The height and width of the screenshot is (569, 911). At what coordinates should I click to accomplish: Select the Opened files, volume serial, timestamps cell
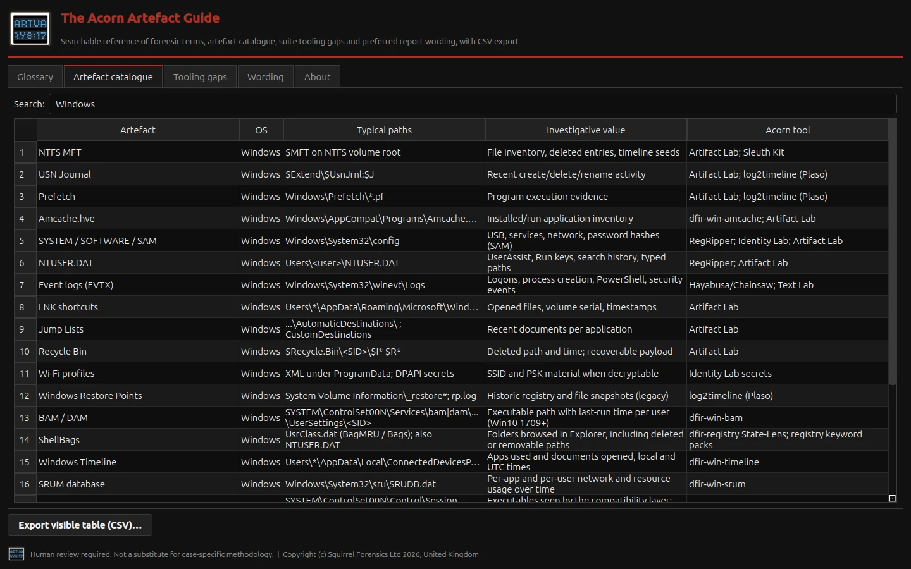[586, 307]
